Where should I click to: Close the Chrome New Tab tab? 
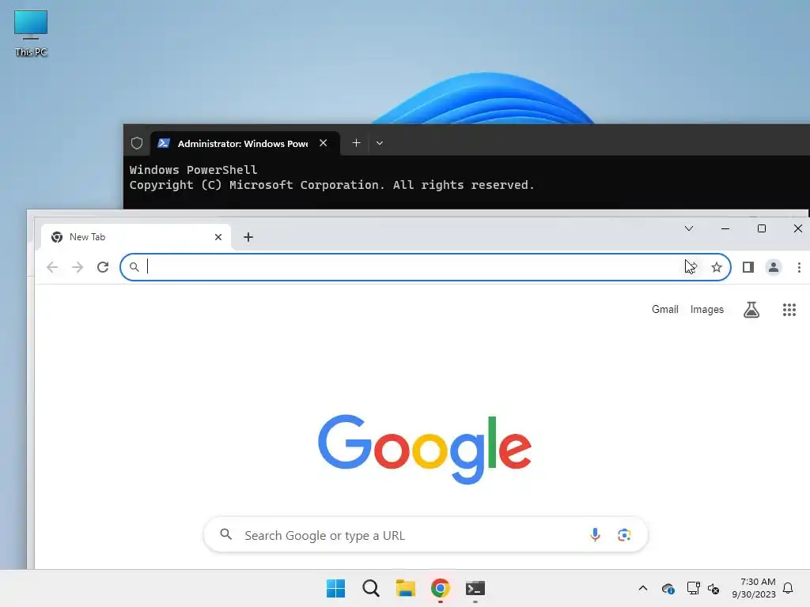(218, 237)
